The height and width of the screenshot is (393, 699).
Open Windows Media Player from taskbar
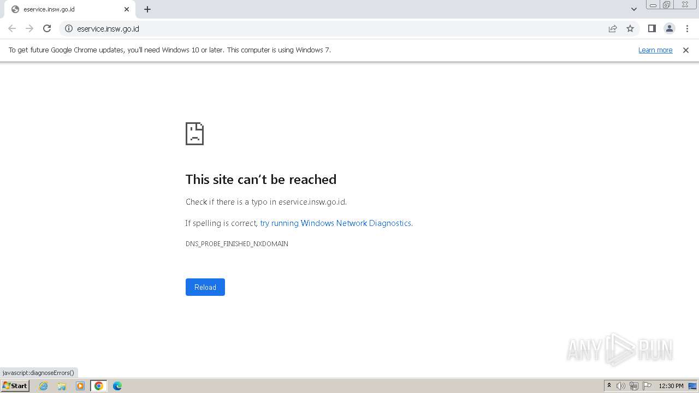[80, 386]
